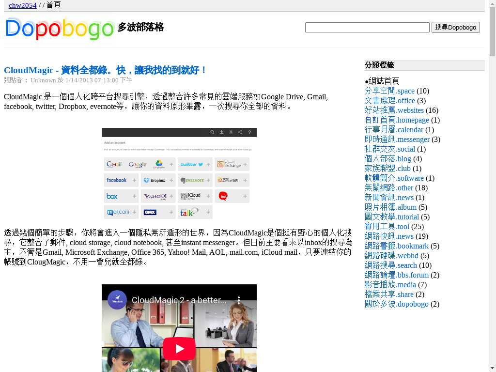The image size is (496, 372).
Task: Focus the Dopobogo search text field
Action: [x=367, y=27]
